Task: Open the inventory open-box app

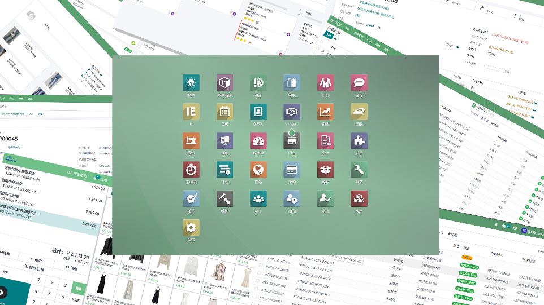Action: (x=325, y=170)
